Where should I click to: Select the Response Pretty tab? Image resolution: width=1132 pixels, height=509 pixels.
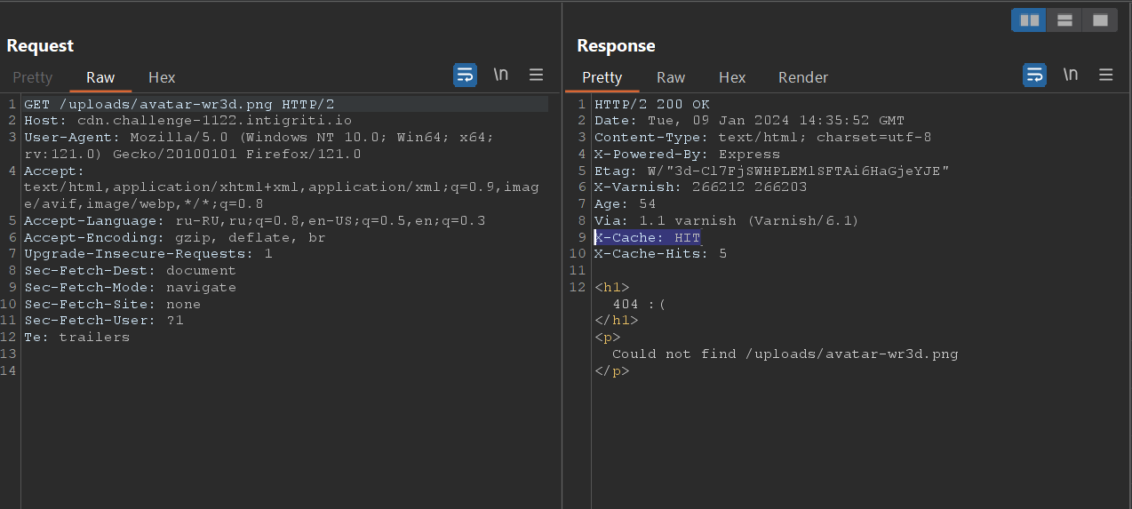[602, 77]
